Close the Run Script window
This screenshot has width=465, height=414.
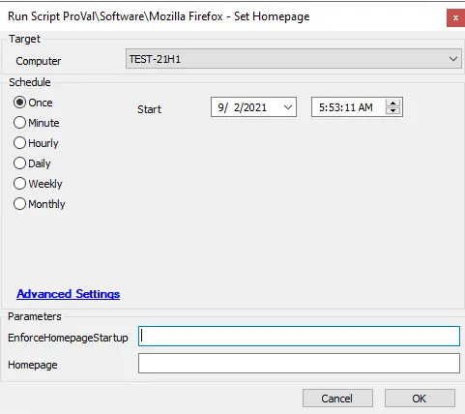(x=455, y=17)
